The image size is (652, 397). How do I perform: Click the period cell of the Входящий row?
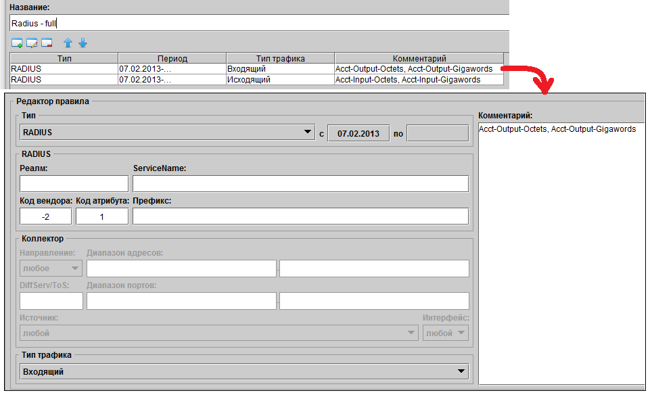pos(172,68)
